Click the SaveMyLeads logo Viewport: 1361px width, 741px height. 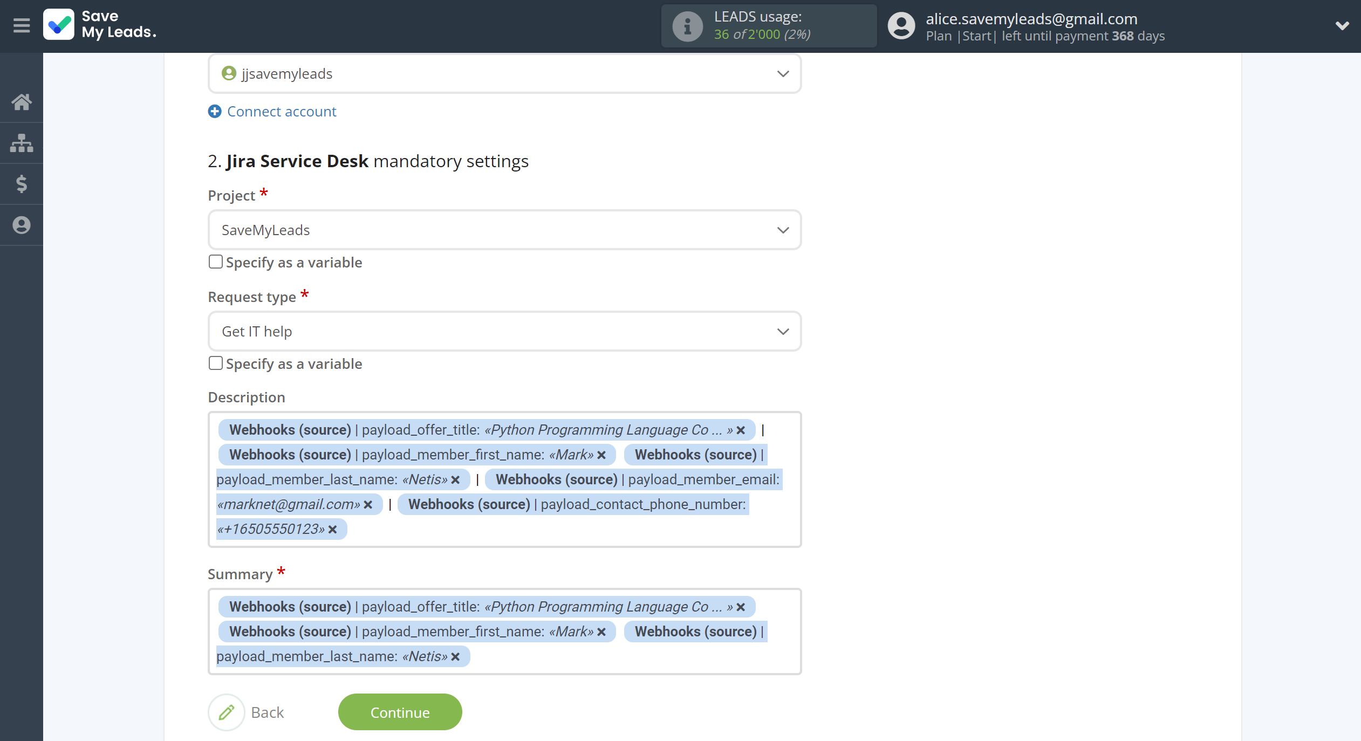(x=100, y=25)
